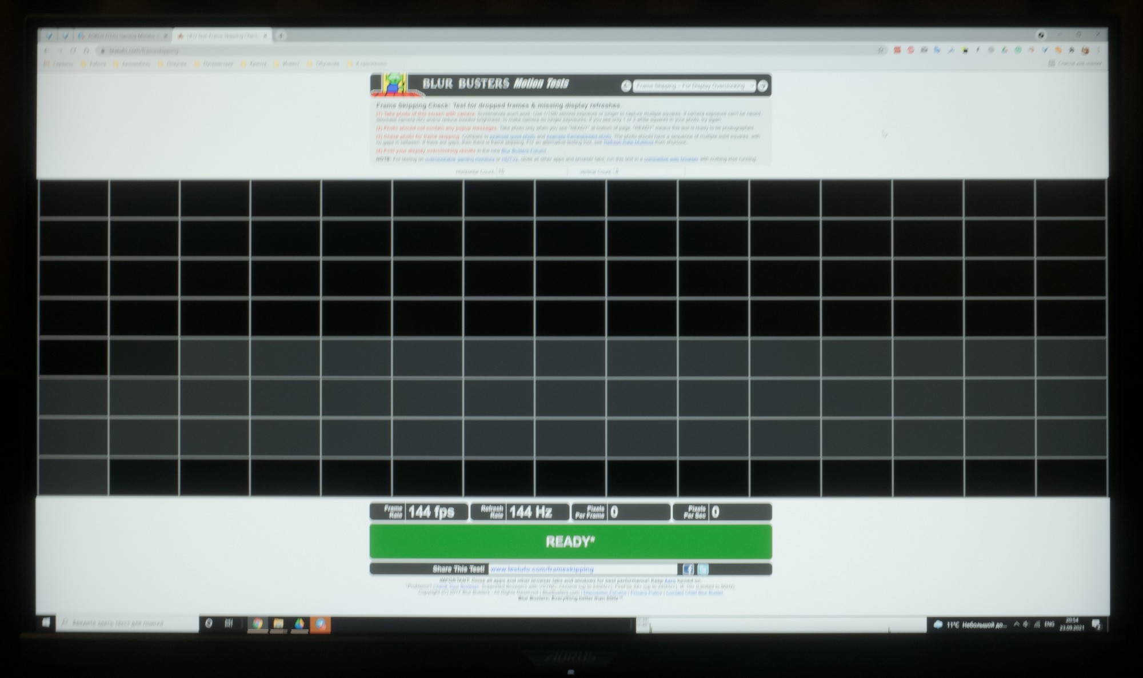
Task: Bookmark this page with star icon
Action: (x=881, y=50)
